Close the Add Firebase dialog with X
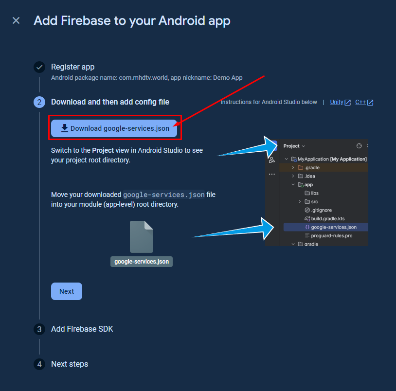Viewport: 396px width, 391px height. 16,20
